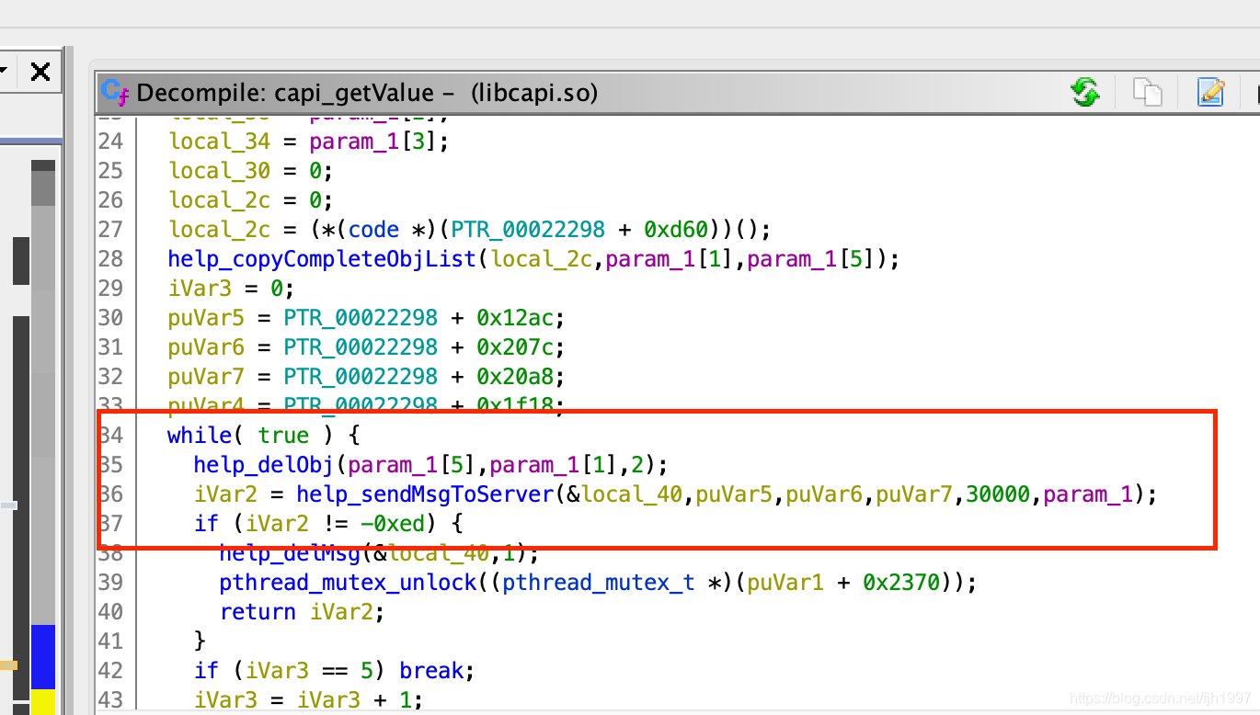Click the help_copyCompleteObjList function call
The width and height of the screenshot is (1260, 715).
tap(322, 259)
